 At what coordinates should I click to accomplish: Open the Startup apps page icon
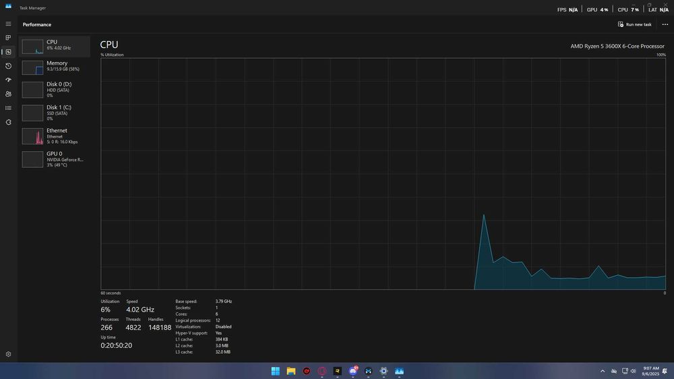[8, 80]
